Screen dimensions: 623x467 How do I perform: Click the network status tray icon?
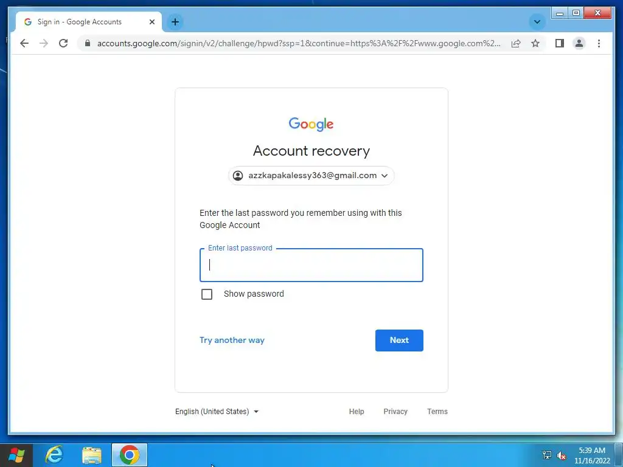coord(547,455)
